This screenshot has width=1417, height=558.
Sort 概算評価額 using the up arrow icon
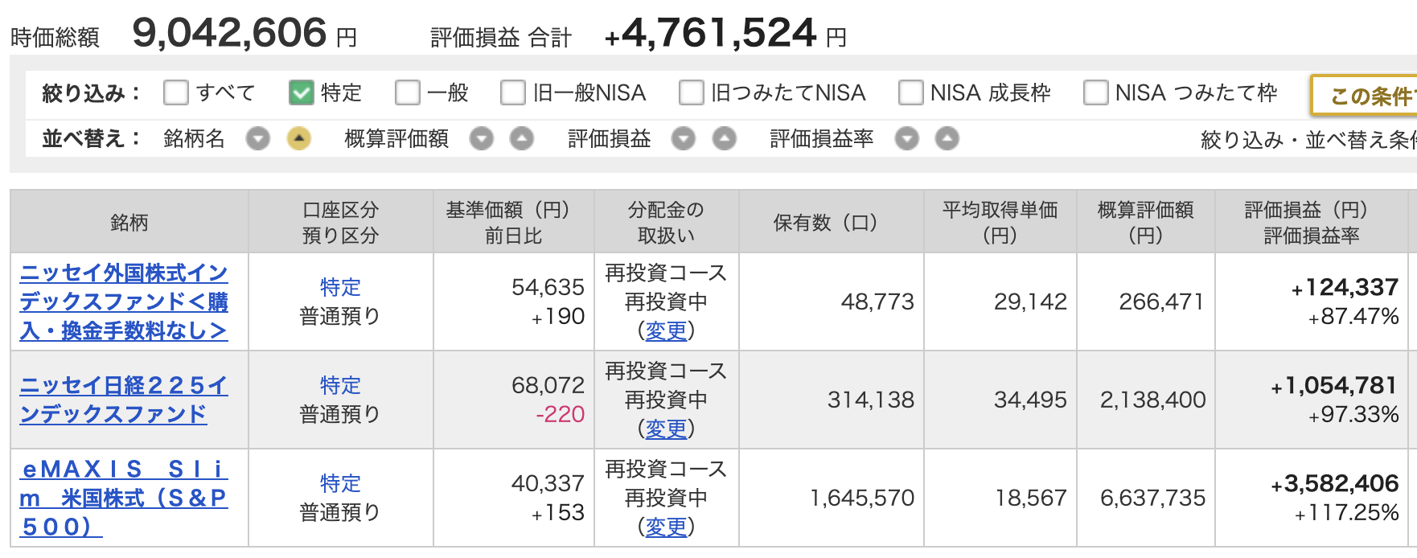coord(522,139)
